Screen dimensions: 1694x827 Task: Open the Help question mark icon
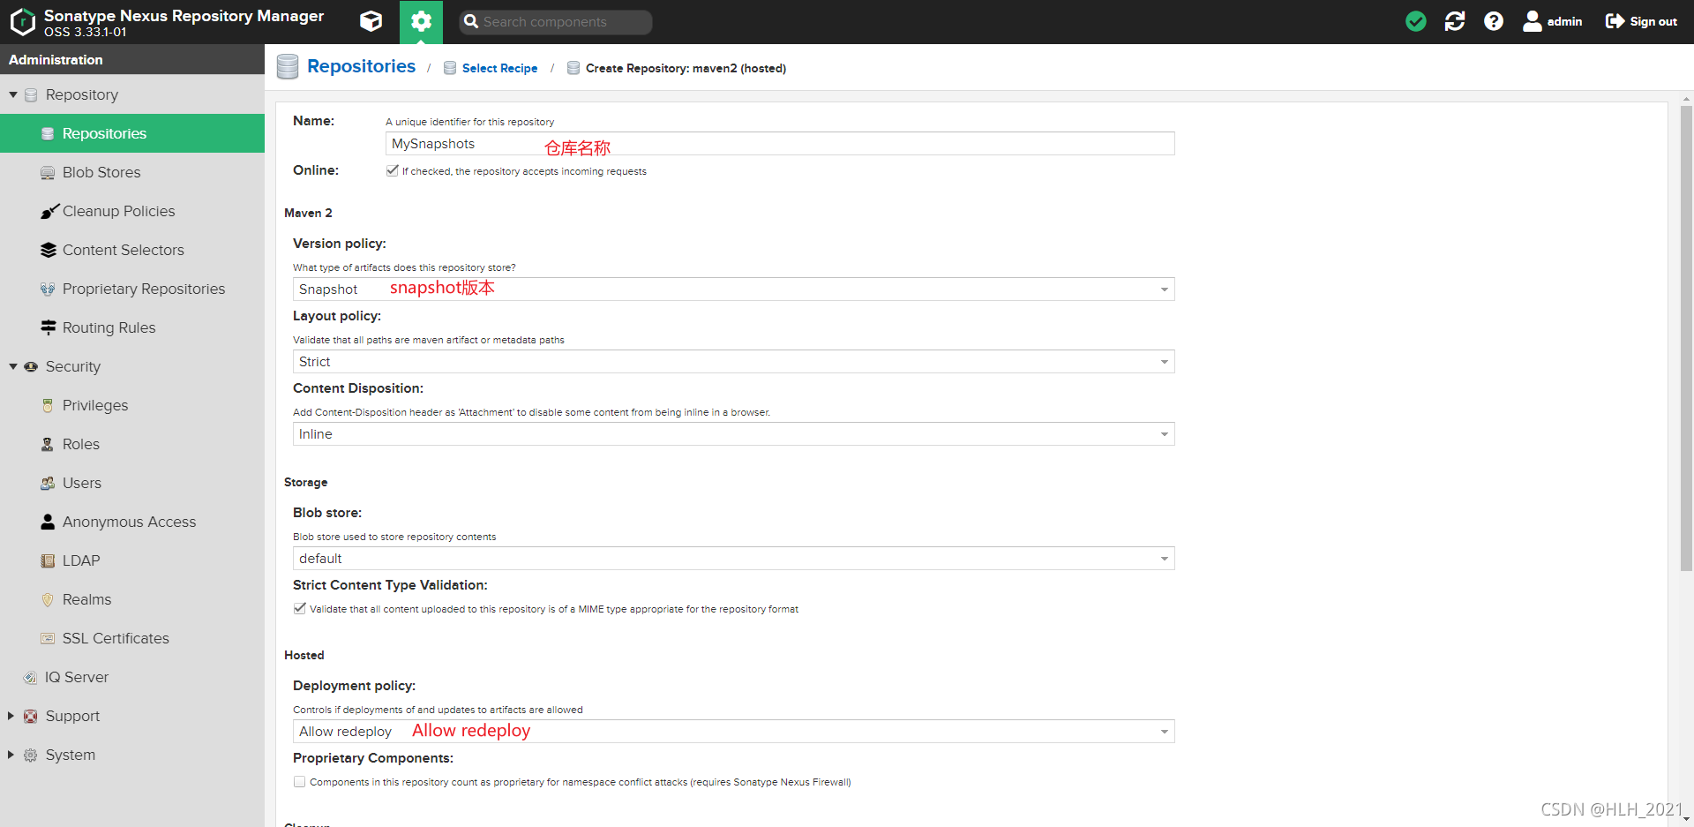1494,21
